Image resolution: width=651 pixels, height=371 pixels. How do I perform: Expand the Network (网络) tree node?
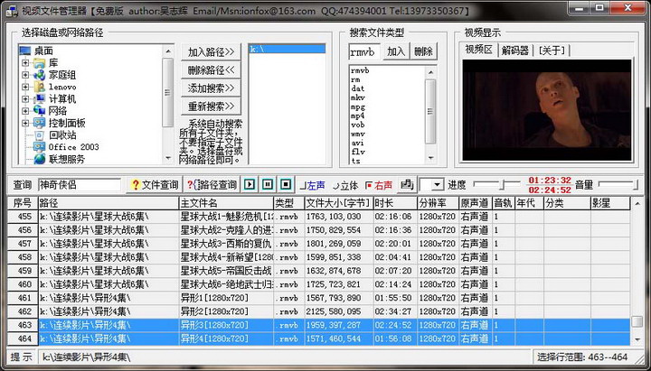[x=25, y=111]
